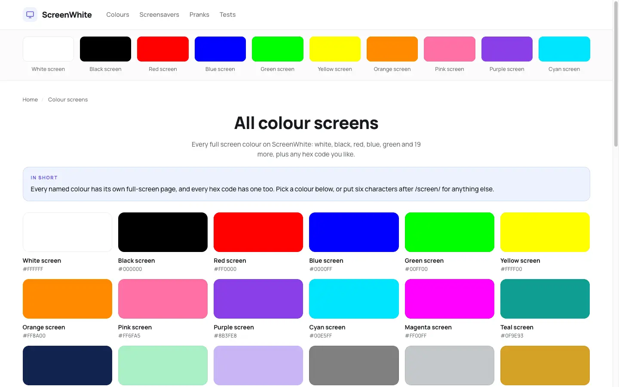Click the Colour screens breadcrumb
Viewport: 619px width, 387px height.
(x=68, y=100)
